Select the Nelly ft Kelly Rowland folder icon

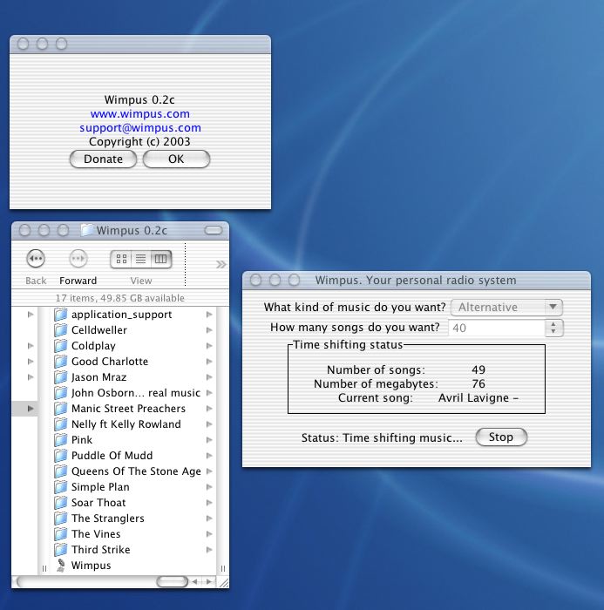point(60,424)
